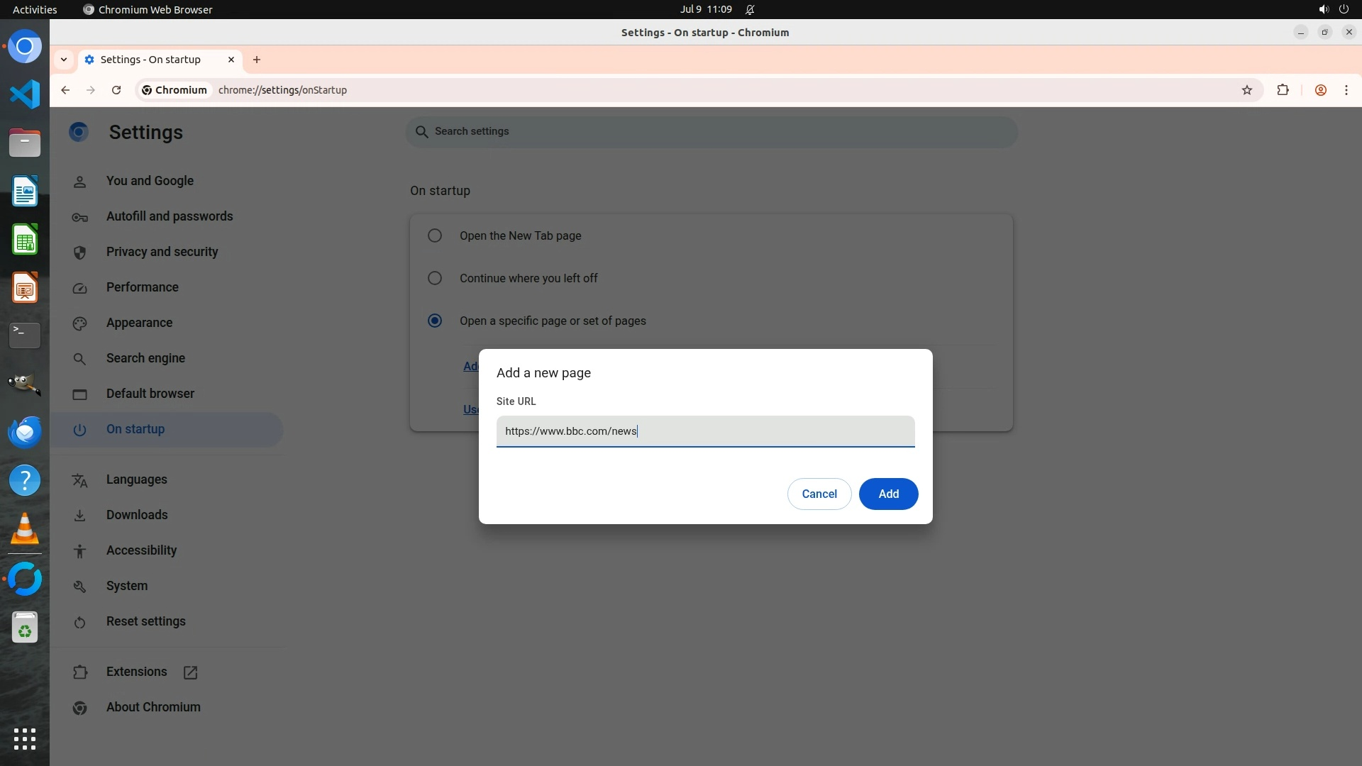Open new tab with plus icon
This screenshot has width=1362, height=766.
click(257, 60)
